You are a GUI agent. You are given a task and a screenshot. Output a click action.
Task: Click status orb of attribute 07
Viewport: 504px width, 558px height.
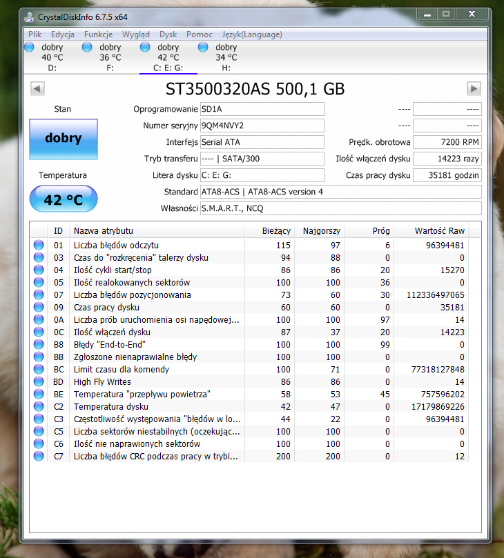pyautogui.click(x=39, y=295)
